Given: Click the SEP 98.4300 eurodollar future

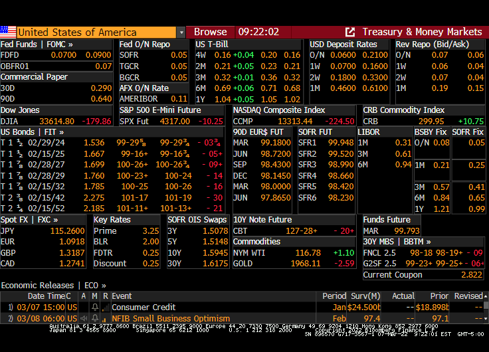Looking at the screenshot, I should pyautogui.click(x=262, y=165).
